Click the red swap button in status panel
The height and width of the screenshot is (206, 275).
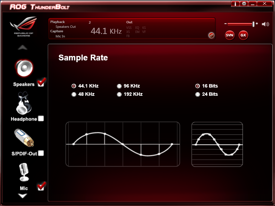[211, 35]
